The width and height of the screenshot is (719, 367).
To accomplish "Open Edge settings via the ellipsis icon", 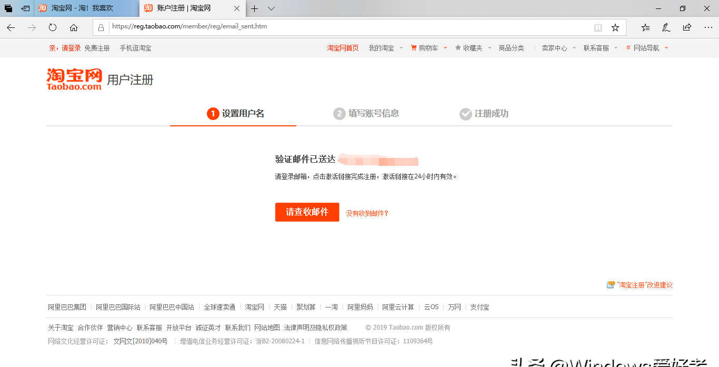I will click(x=708, y=27).
